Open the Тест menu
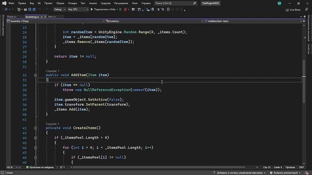 pyautogui.click(x=83, y=3)
